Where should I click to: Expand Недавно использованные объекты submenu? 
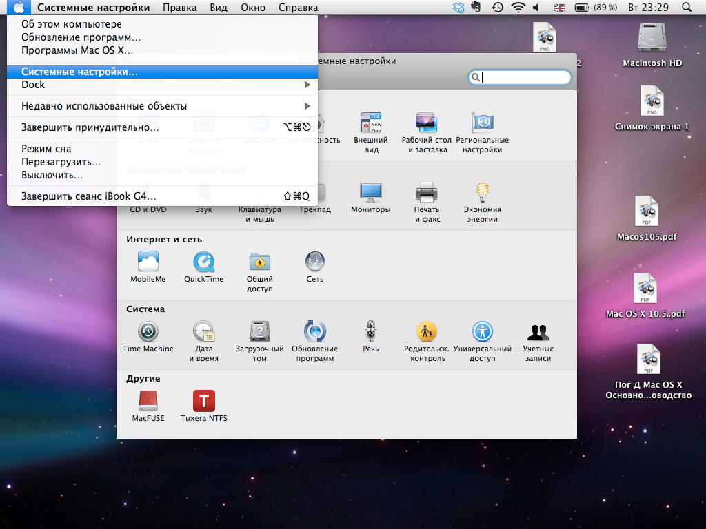[163, 106]
